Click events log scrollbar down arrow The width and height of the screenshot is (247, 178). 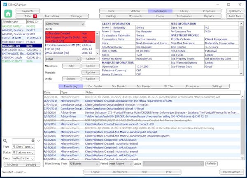click(242, 158)
